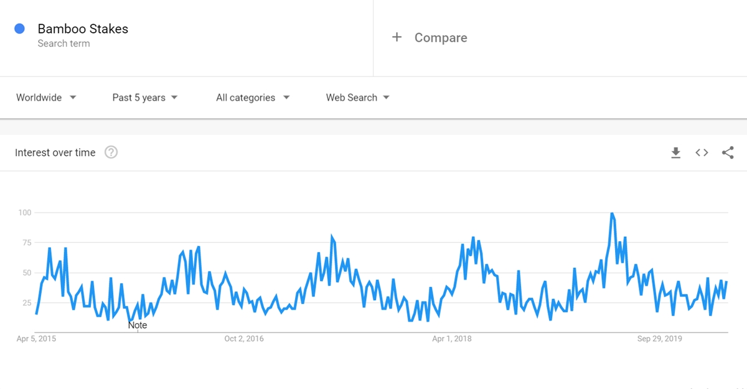Image resolution: width=747 pixels, height=389 pixels.
Task: Open the Note marker on the chart
Action: tap(138, 325)
